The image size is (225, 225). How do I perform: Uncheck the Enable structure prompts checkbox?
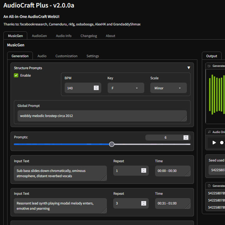[16, 75]
